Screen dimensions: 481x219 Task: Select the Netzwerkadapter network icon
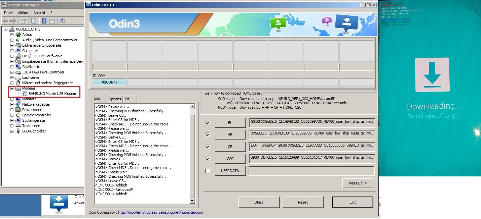click(x=18, y=104)
